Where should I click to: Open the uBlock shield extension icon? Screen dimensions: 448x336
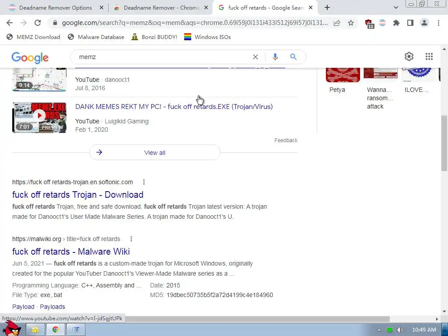[369, 24]
